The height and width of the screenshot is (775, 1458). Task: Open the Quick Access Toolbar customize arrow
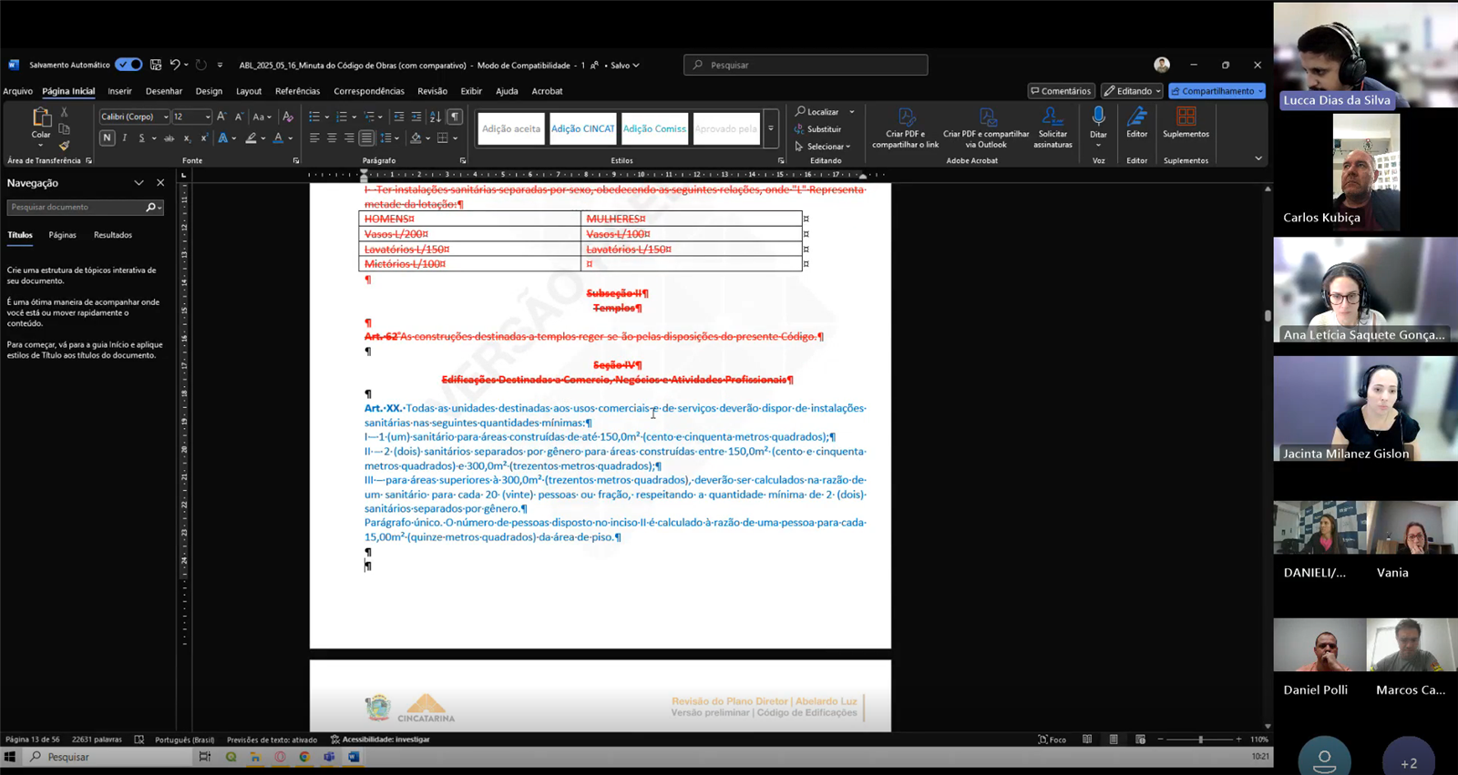tap(220, 66)
